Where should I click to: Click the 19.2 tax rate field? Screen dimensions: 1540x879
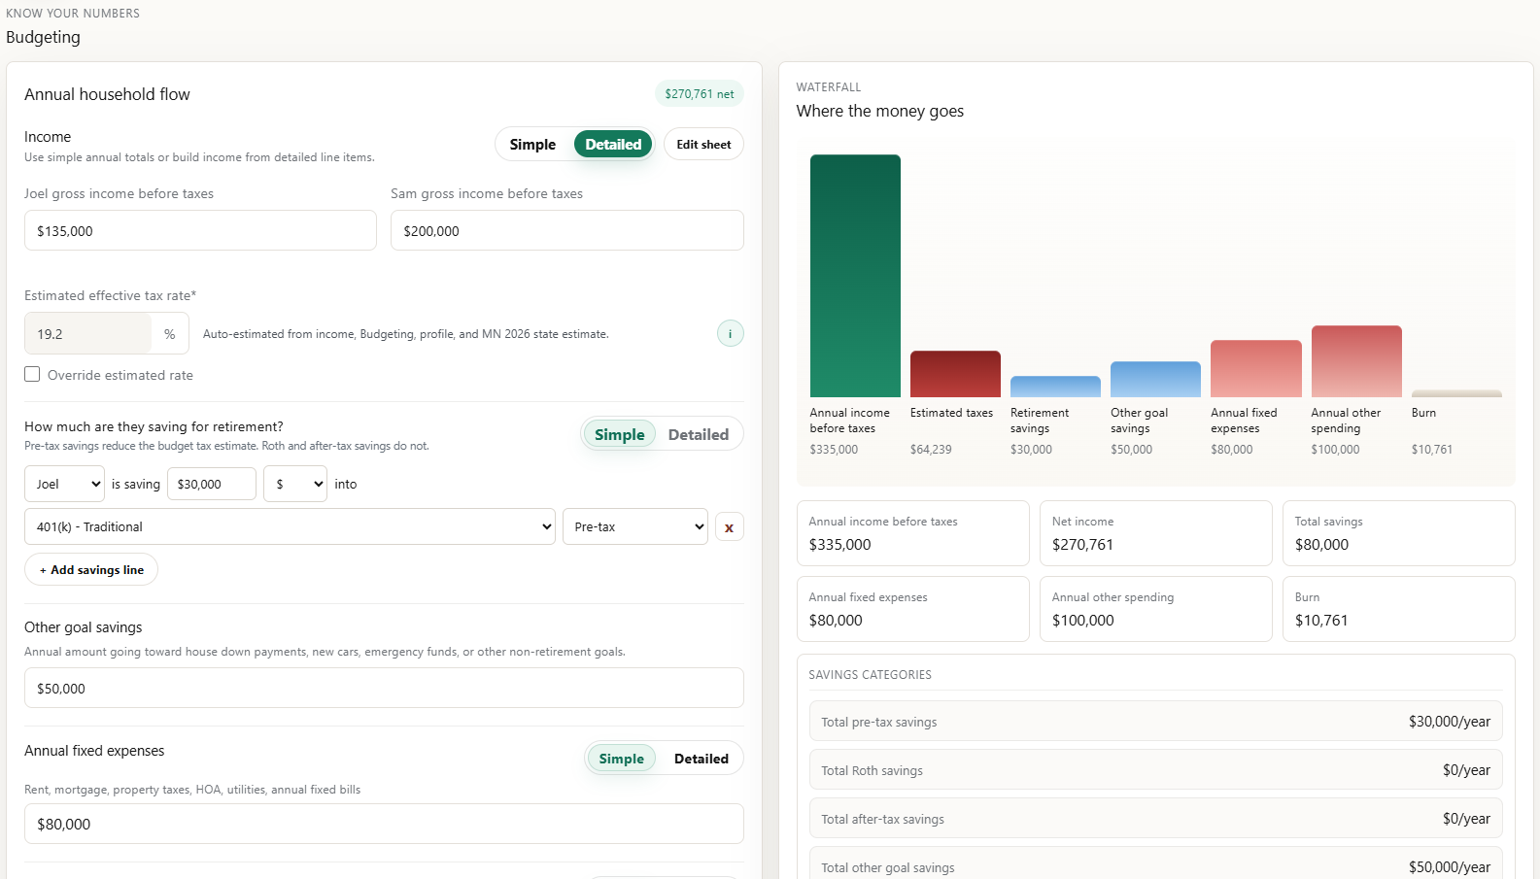pyautogui.click(x=87, y=333)
